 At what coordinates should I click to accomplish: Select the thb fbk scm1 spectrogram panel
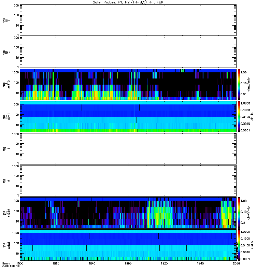[x=128, y=116]
